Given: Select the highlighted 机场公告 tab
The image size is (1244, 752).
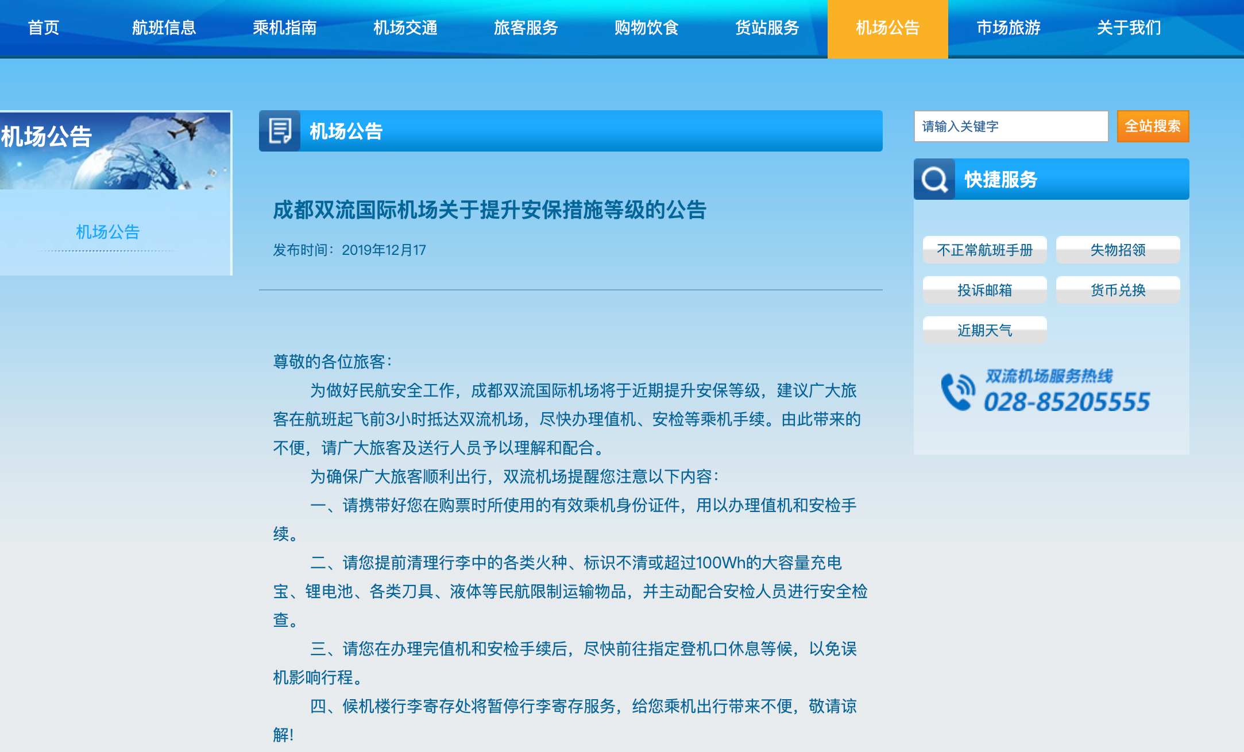Looking at the screenshot, I should [887, 28].
